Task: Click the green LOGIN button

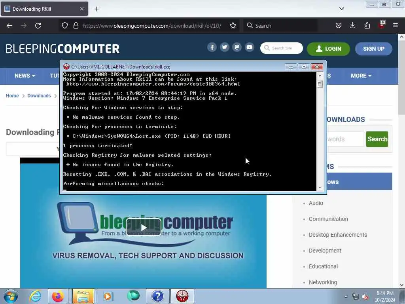Action: coord(328,49)
